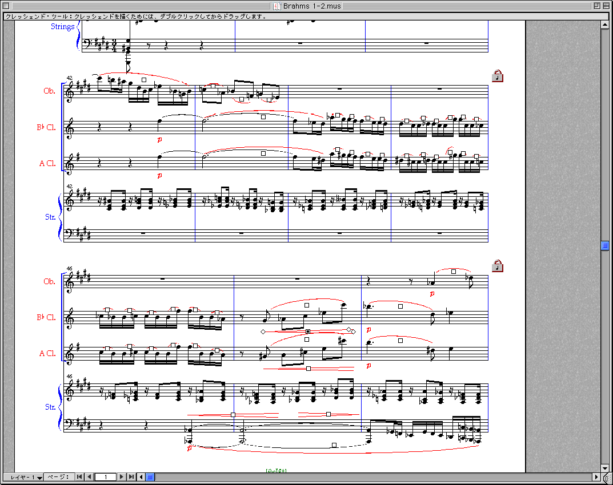Click piano dynamic under B♭ Cl. in measure 48
Screen dimensions: 613x485
point(368,330)
